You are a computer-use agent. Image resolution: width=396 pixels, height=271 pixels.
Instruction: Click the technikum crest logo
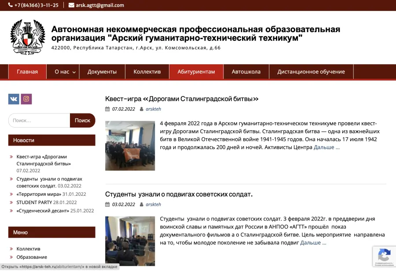point(28,37)
